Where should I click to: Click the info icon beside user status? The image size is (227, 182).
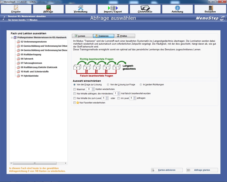tap(4, 18)
